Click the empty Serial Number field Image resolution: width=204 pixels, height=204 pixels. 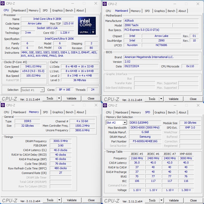(x=145, y=146)
